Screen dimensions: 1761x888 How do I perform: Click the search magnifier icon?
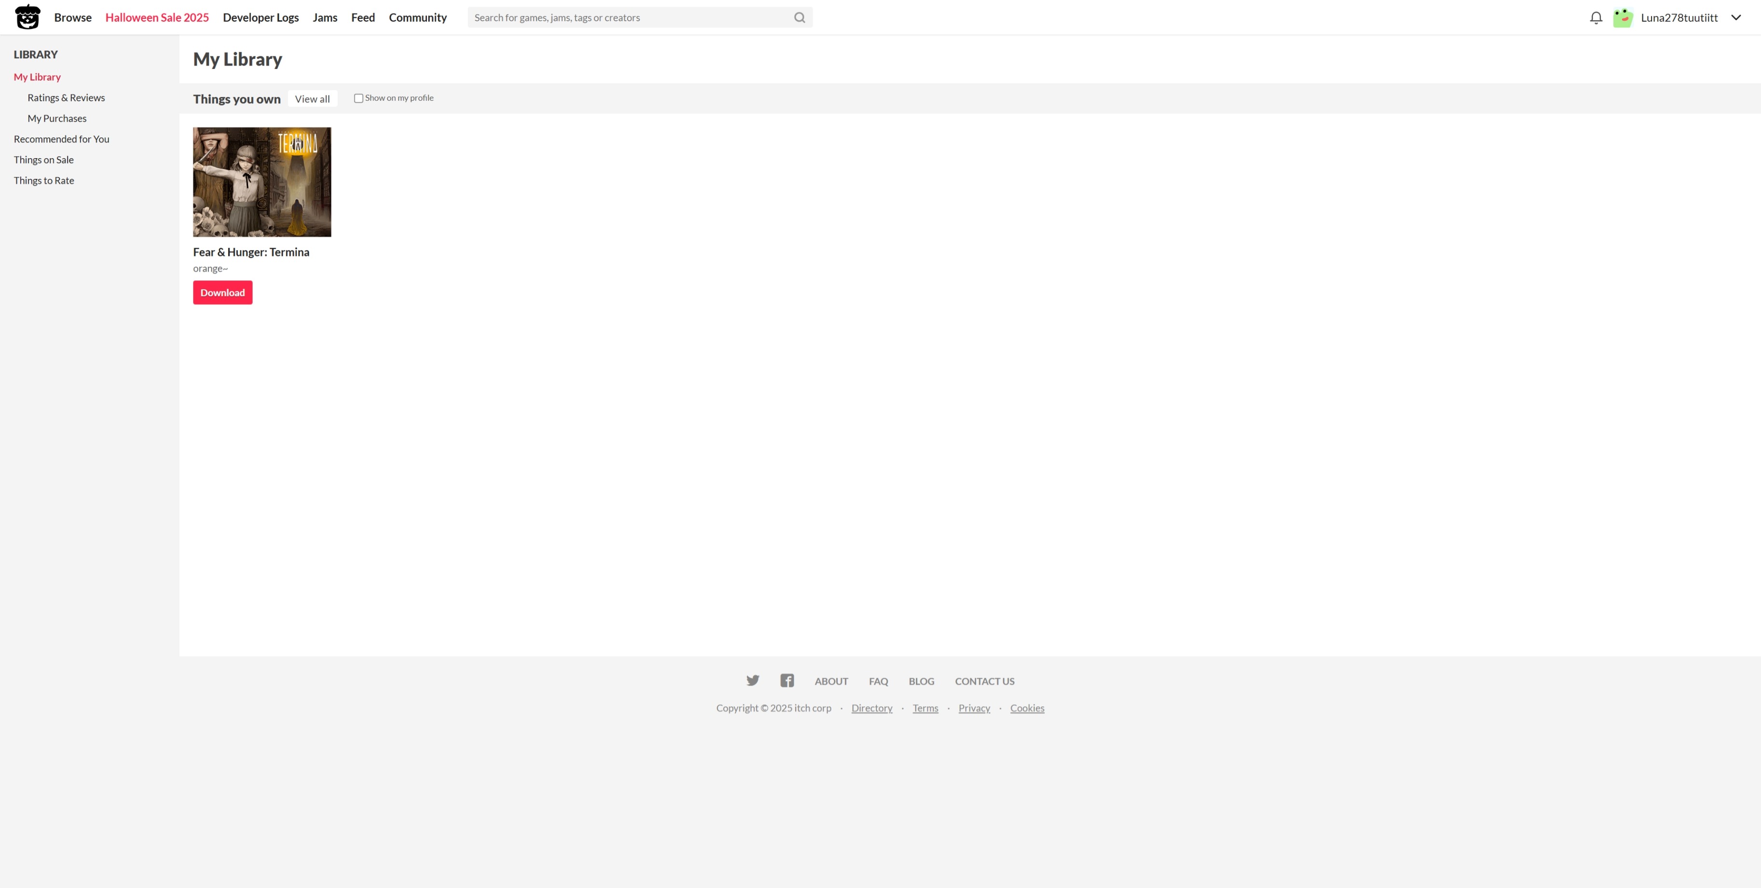click(x=799, y=18)
